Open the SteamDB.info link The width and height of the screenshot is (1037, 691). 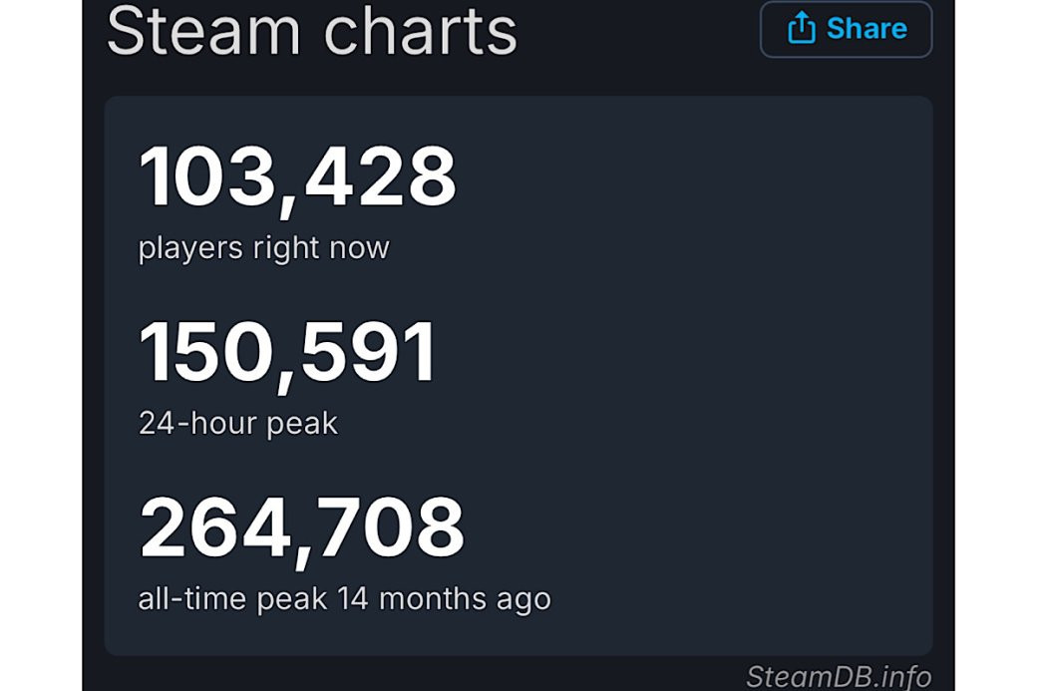coord(839,676)
